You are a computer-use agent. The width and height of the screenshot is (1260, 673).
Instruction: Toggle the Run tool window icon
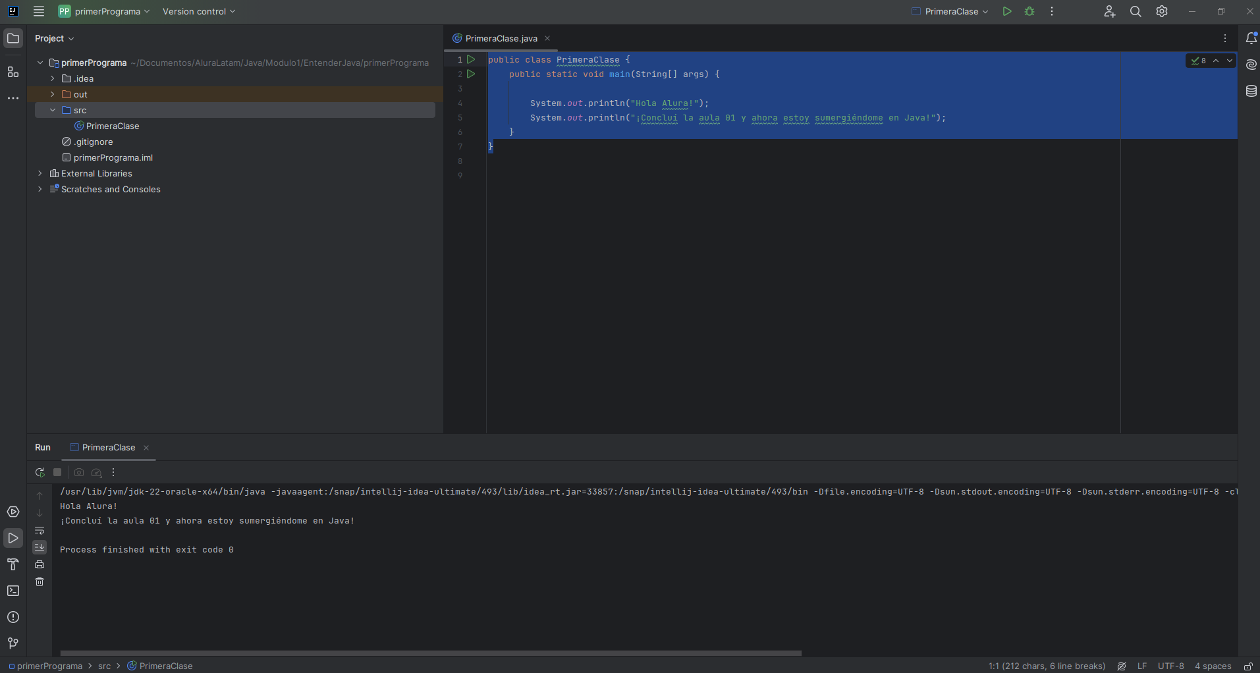coord(13,538)
